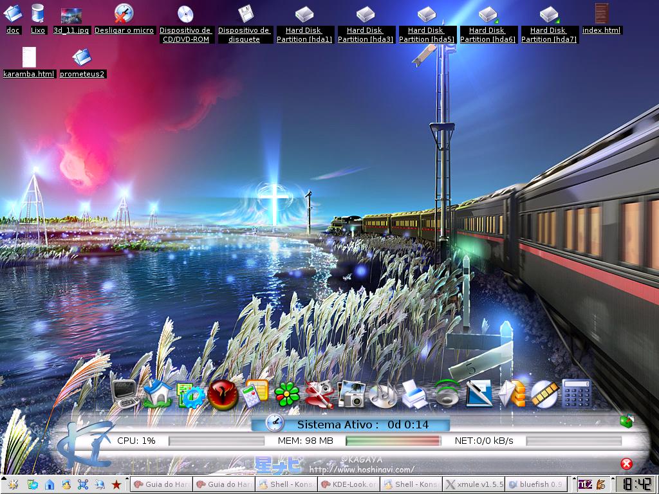Select the 3d_11.jpg image thumbnail
The height and width of the screenshot is (494, 659).
click(71, 16)
